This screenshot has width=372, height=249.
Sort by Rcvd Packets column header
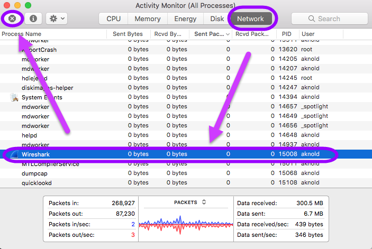(x=254, y=34)
